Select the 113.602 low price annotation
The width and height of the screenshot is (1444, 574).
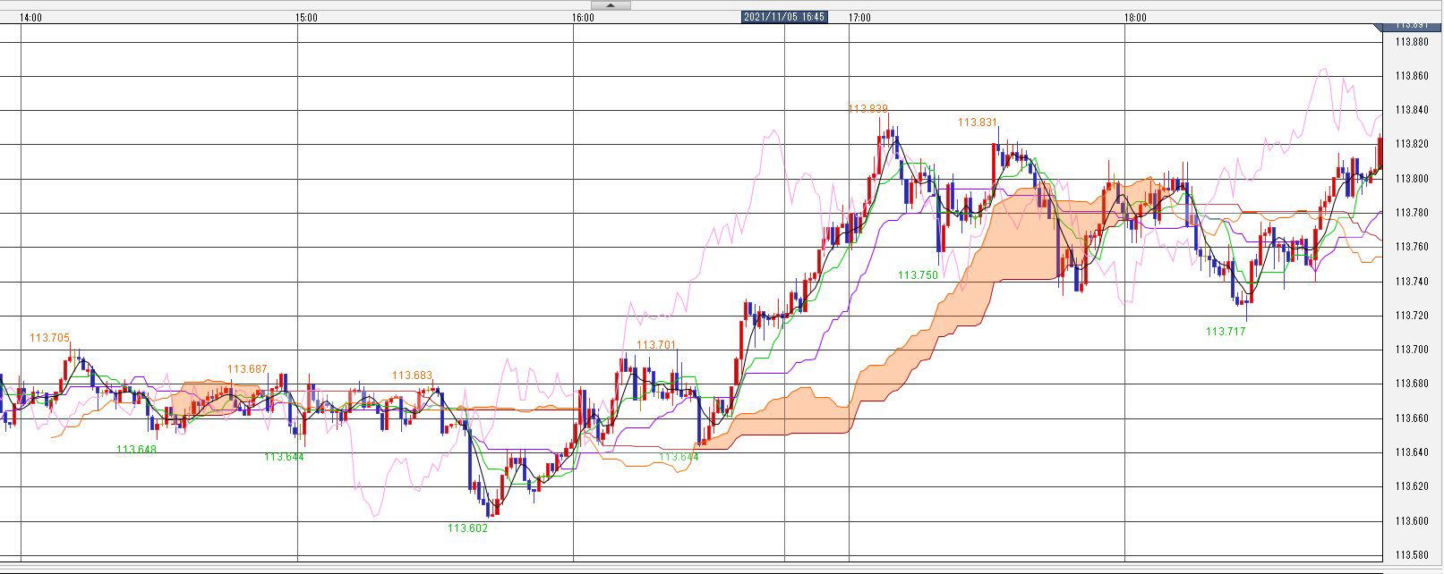(x=467, y=528)
